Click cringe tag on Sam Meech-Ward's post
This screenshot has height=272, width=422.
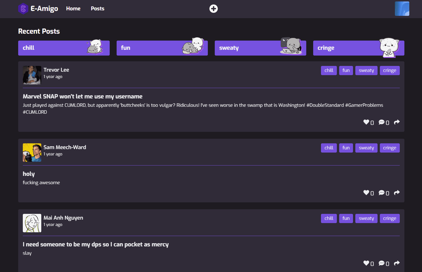tap(389, 148)
